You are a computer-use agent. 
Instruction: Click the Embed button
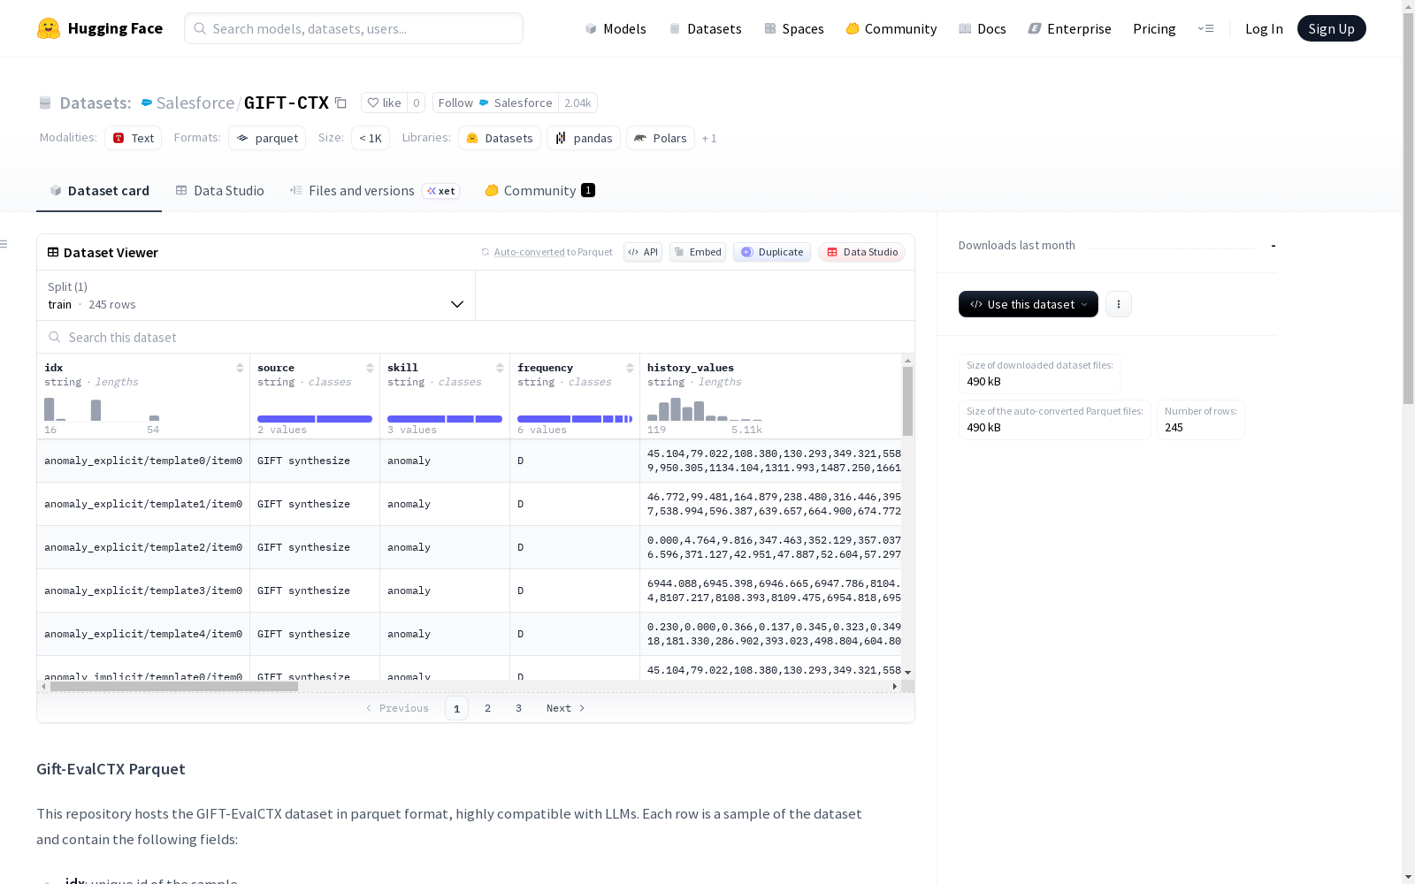(x=698, y=252)
